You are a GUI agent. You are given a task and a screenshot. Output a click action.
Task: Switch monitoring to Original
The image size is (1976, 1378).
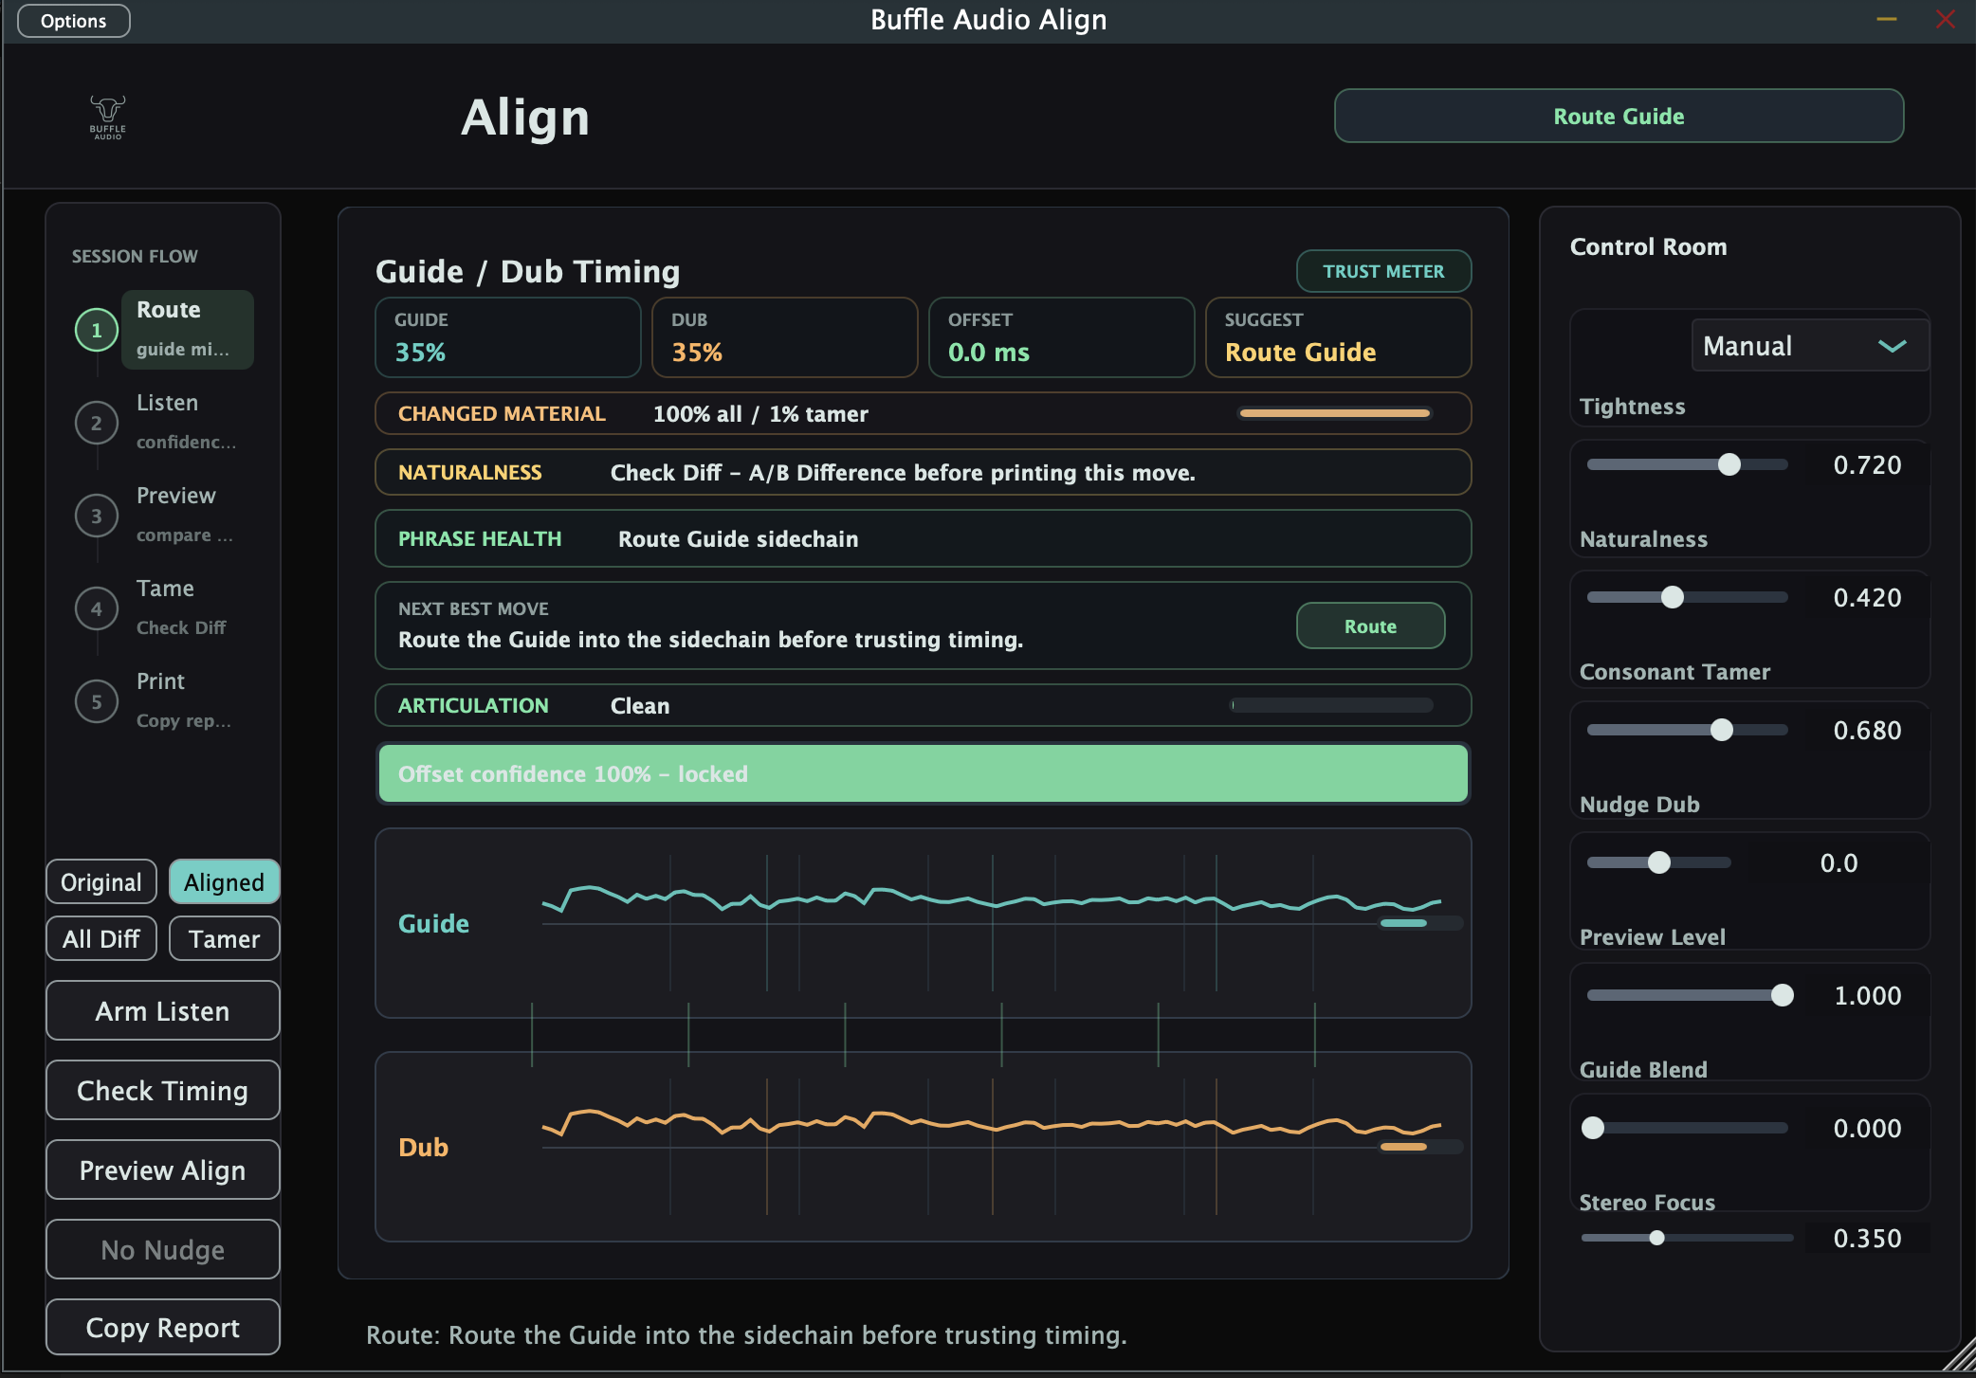[x=101, y=882]
